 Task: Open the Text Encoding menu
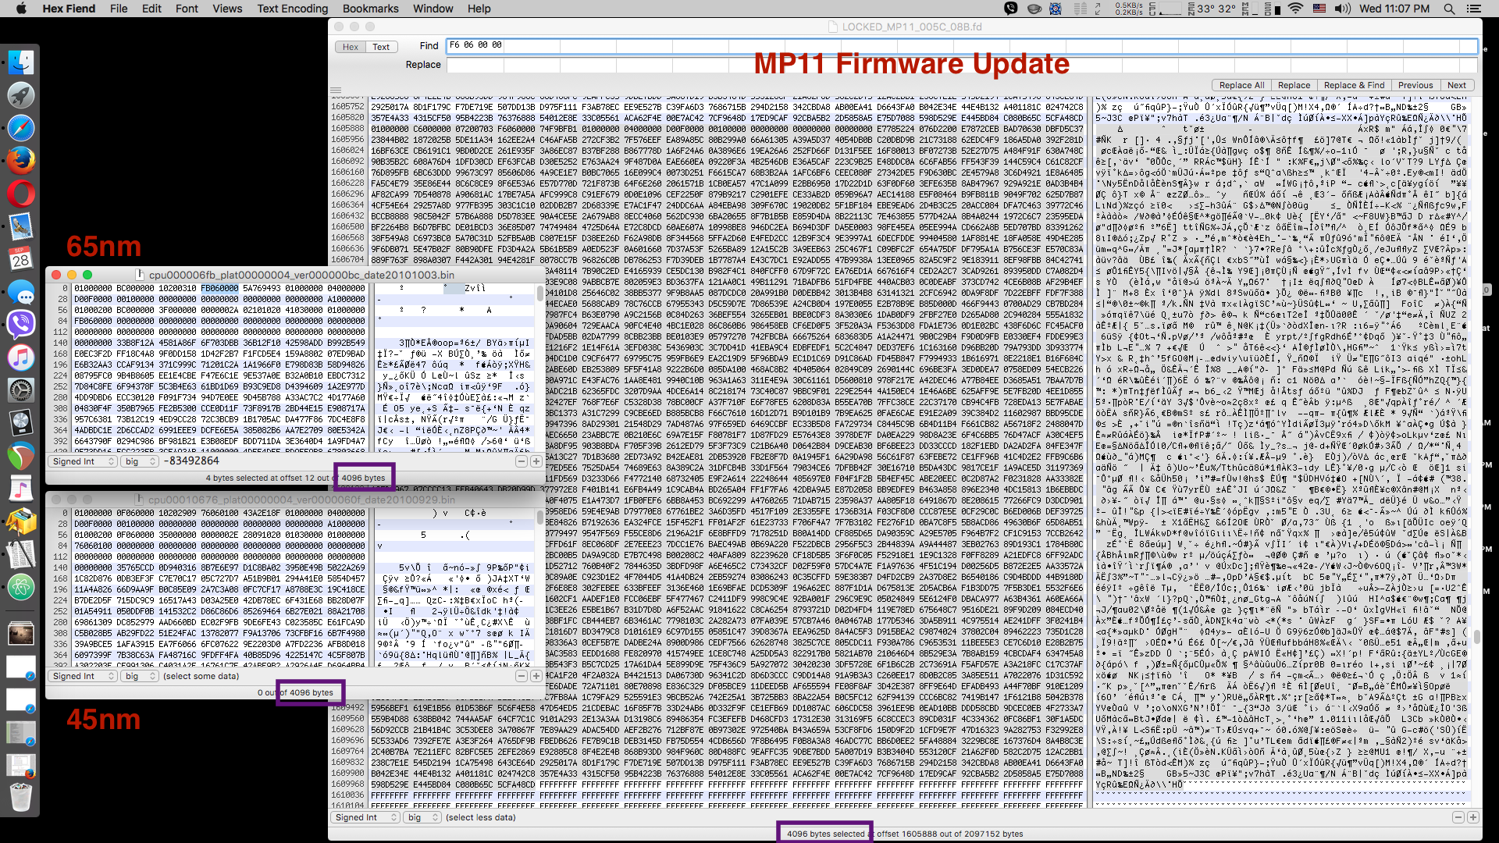pyautogui.click(x=292, y=9)
